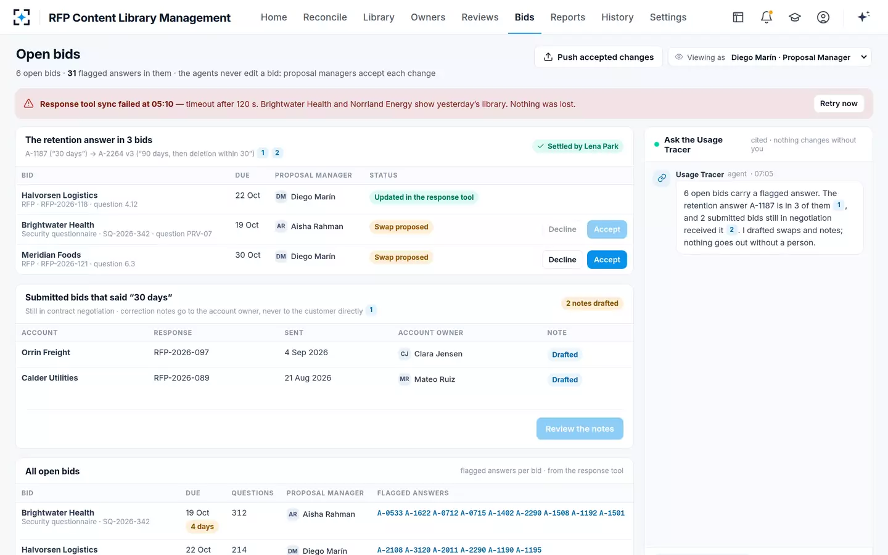Click the warning triangle in the sync alert
888x555 pixels.
(28, 104)
